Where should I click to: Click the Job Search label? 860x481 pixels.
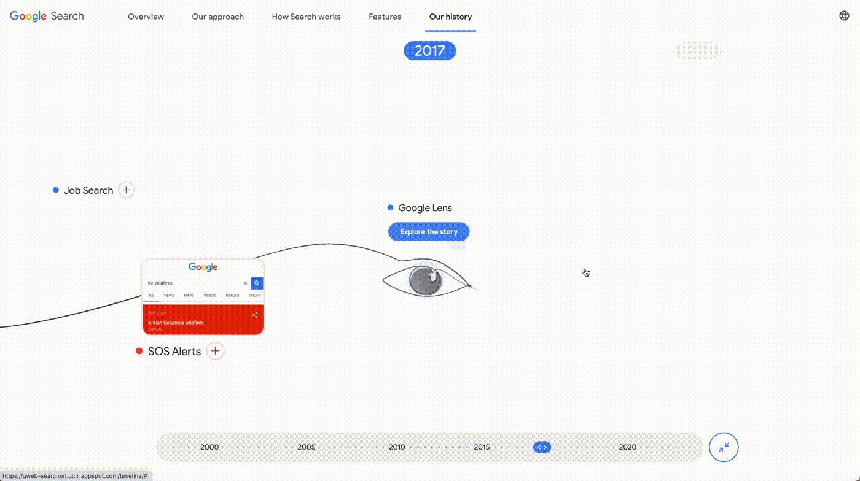pyautogui.click(x=88, y=190)
